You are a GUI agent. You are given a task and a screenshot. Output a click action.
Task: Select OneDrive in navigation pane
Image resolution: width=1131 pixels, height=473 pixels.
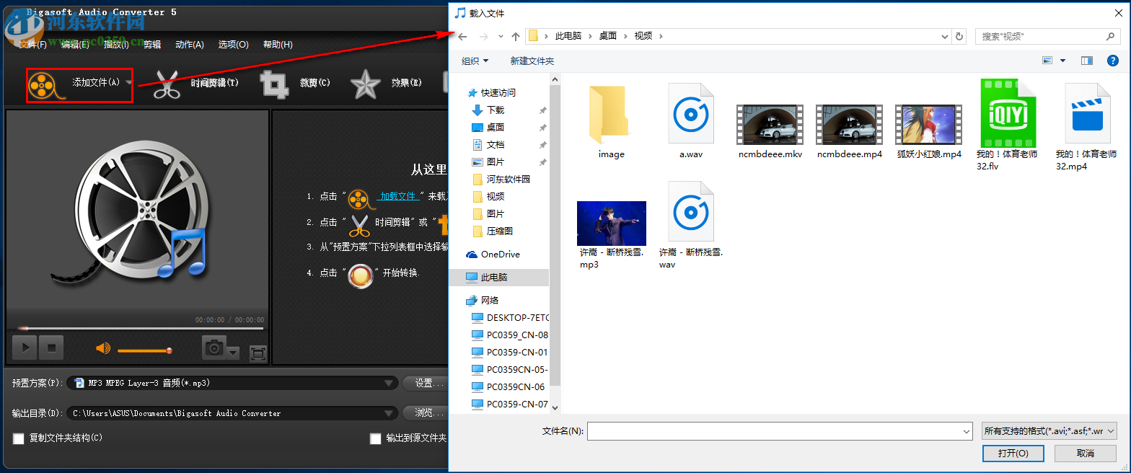coord(501,255)
